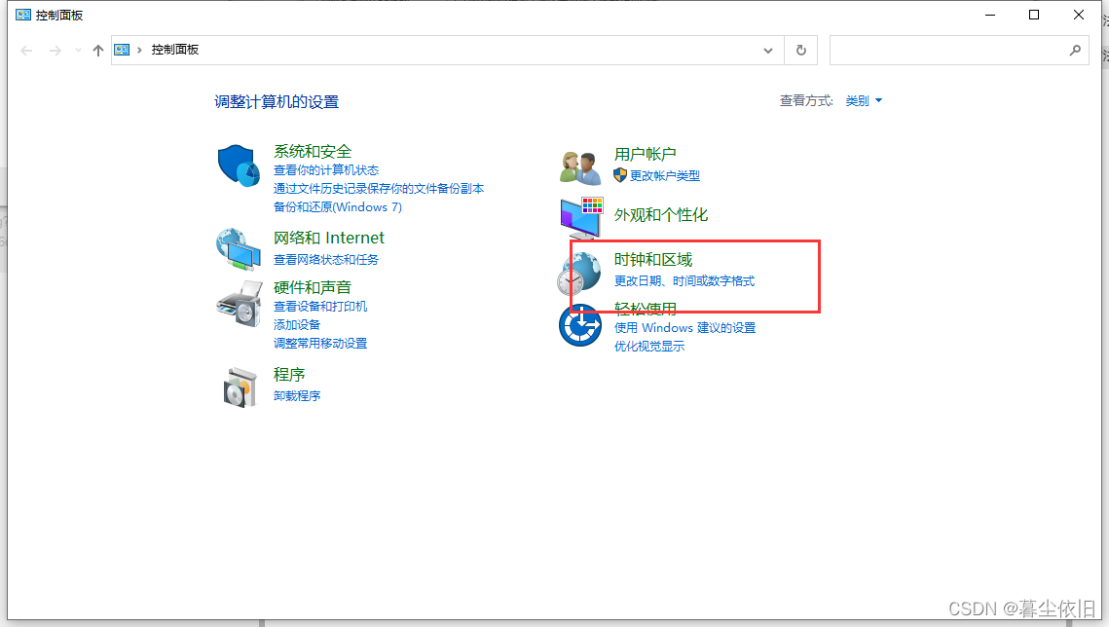Go back with the back arrow
Image resolution: width=1109 pixels, height=627 pixels.
click(x=27, y=51)
